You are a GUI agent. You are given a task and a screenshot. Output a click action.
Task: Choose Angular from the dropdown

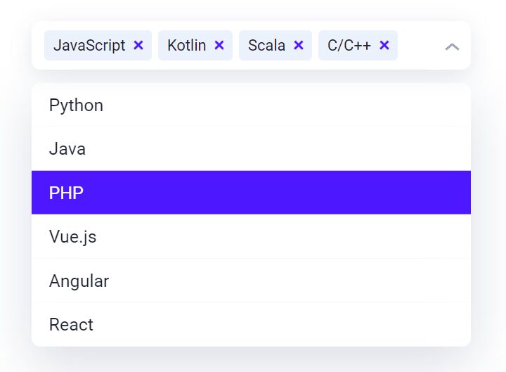tap(251, 281)
